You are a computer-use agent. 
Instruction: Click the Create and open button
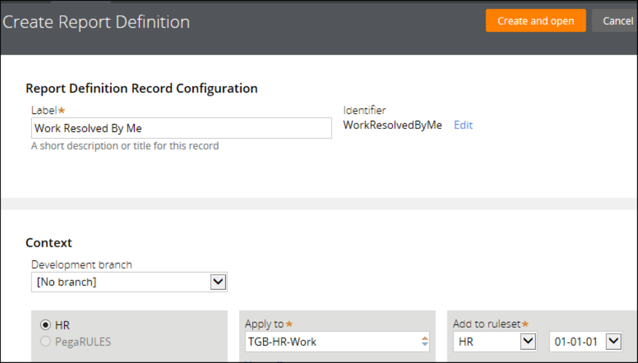click(x=535, y=21)
